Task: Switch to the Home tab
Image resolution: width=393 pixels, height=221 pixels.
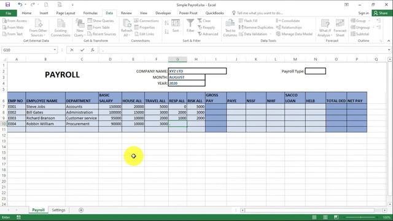Action: coord(26,13)
